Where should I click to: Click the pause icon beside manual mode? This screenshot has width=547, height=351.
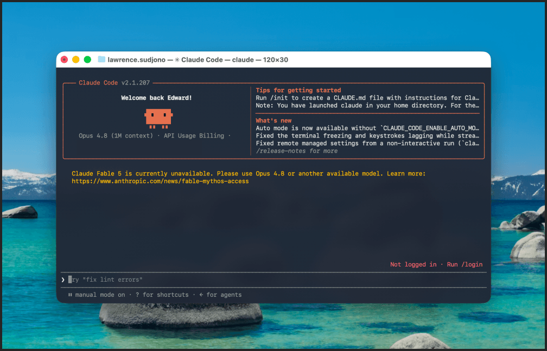point(70,295)
